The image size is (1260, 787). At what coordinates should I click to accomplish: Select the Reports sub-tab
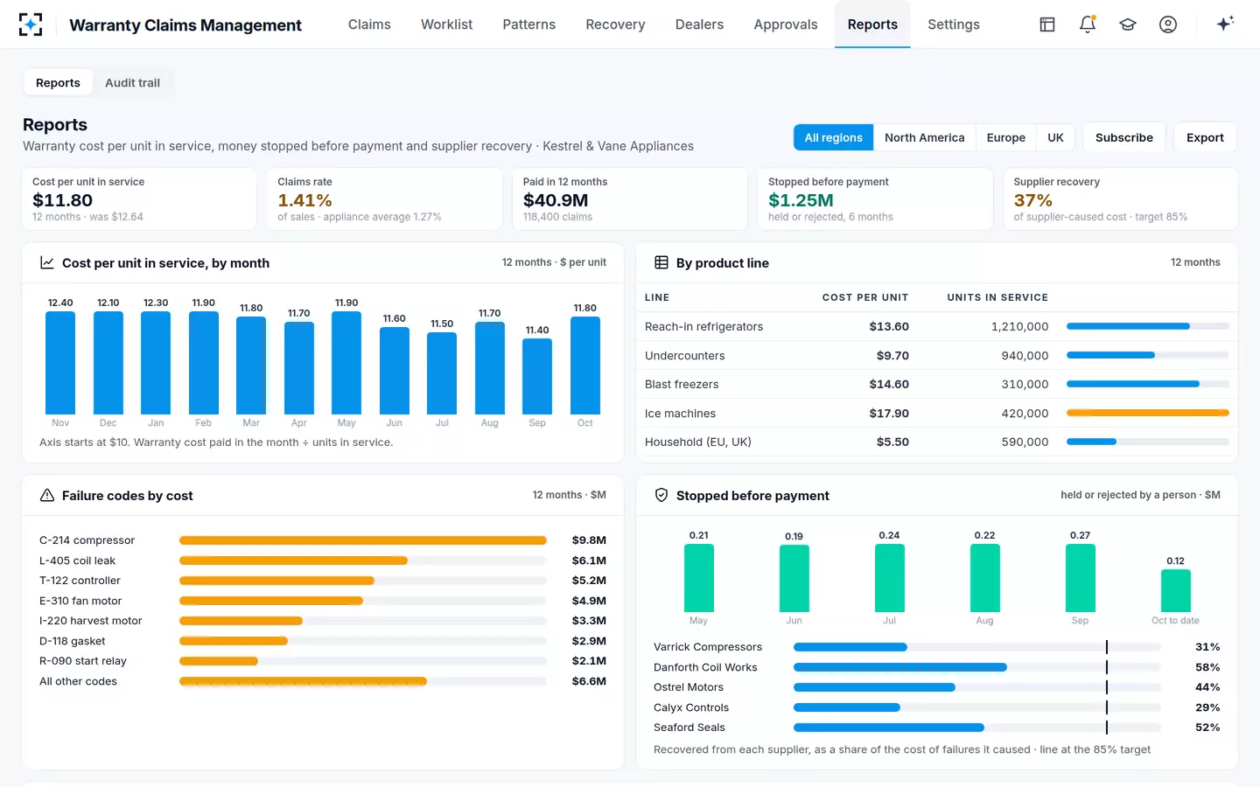coord(58,83)
